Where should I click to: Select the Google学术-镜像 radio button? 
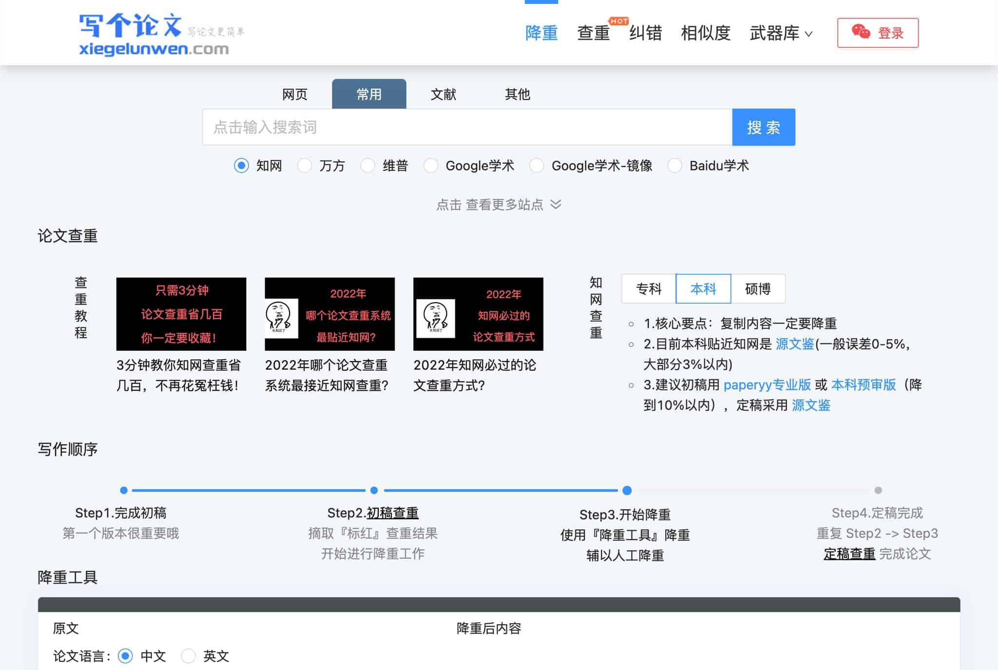[x=537, y=166]
